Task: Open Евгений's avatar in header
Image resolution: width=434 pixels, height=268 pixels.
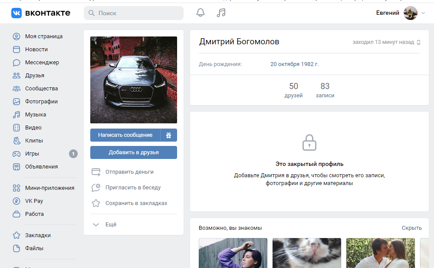Action: pos(411,13)
